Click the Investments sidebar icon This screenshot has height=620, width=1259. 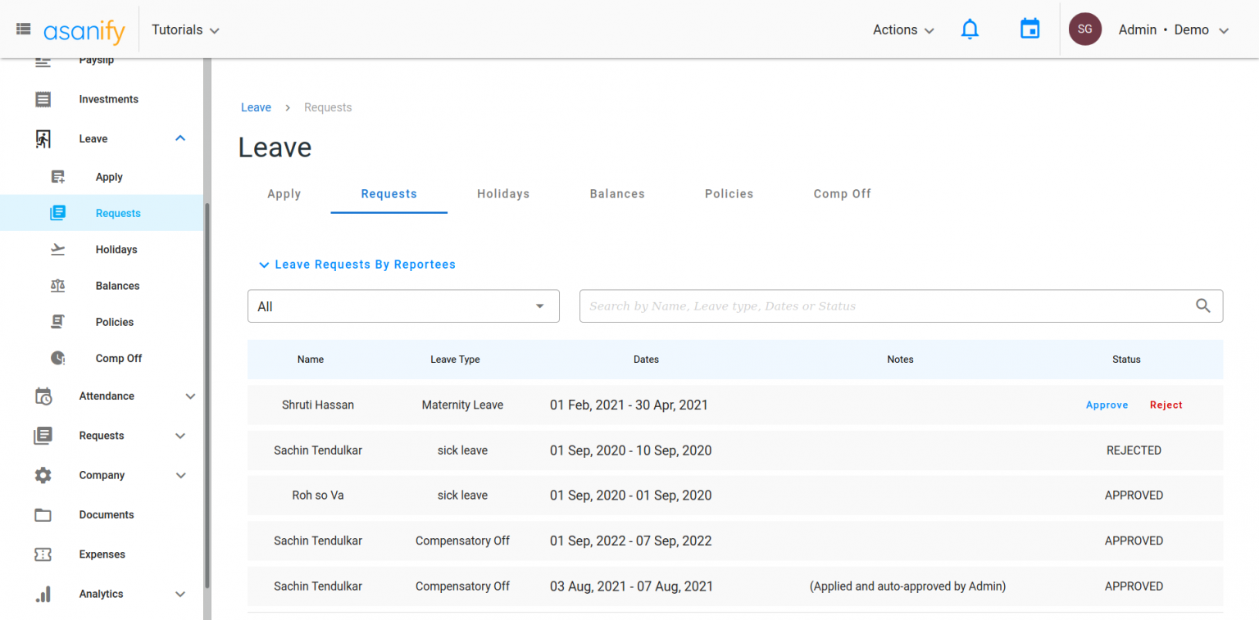(43, 99)
